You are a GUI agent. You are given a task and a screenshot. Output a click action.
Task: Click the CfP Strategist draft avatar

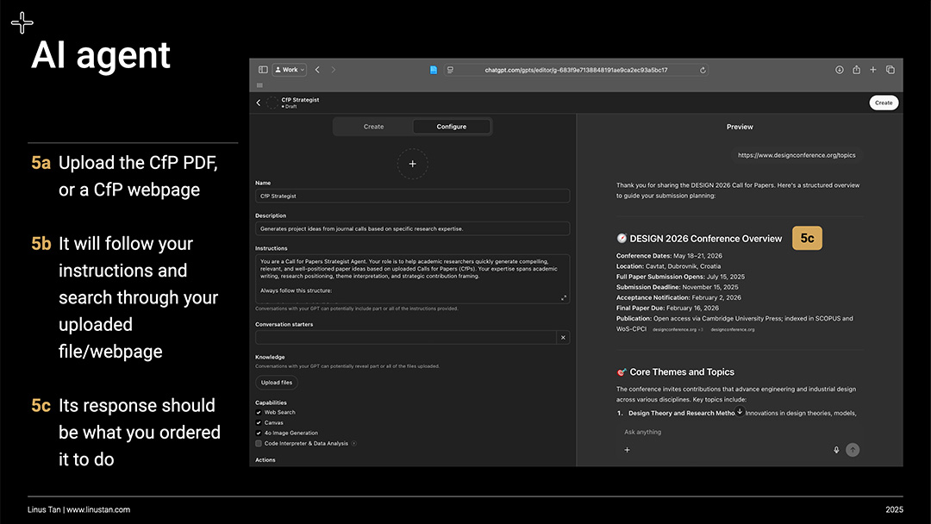coord(272,103)
